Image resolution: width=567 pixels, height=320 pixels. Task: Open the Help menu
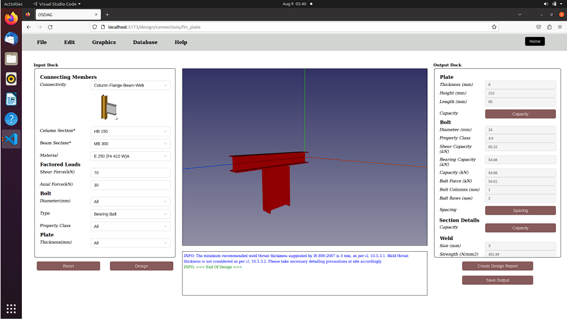[181, 42]
